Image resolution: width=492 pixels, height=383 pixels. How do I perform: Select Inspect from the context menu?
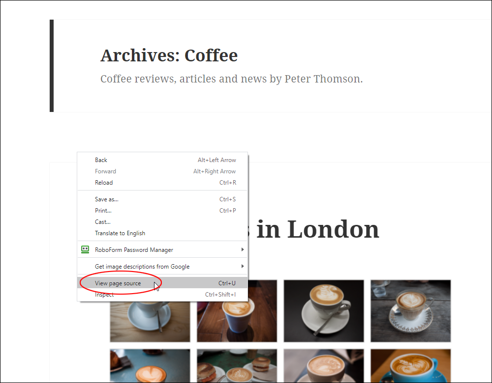tap(162, 295)
